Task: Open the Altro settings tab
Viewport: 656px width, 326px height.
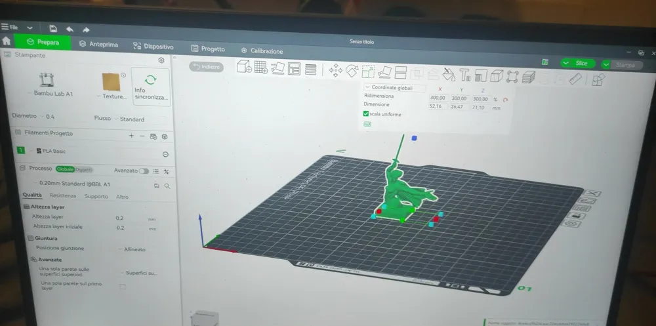Action: [122, 197]
